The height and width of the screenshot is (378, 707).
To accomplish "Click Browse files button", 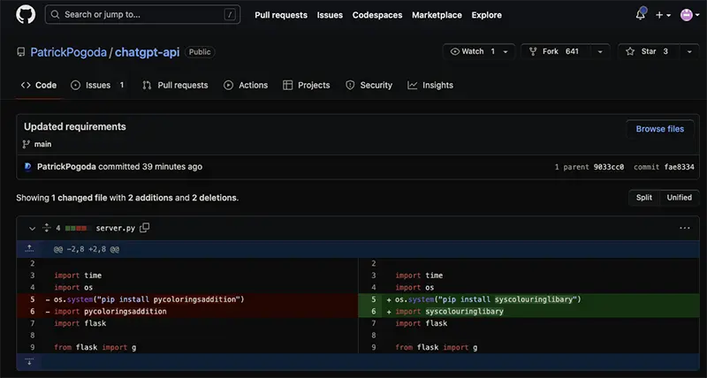I will pyautogui.click(x=659, y=129).
